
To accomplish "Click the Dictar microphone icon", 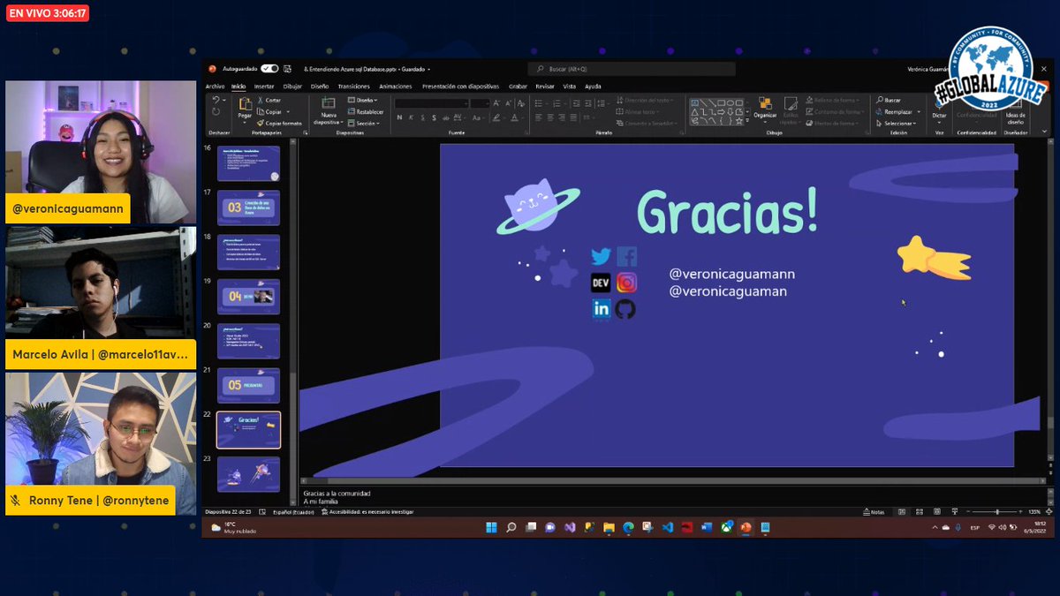I will tap(939, 104).
